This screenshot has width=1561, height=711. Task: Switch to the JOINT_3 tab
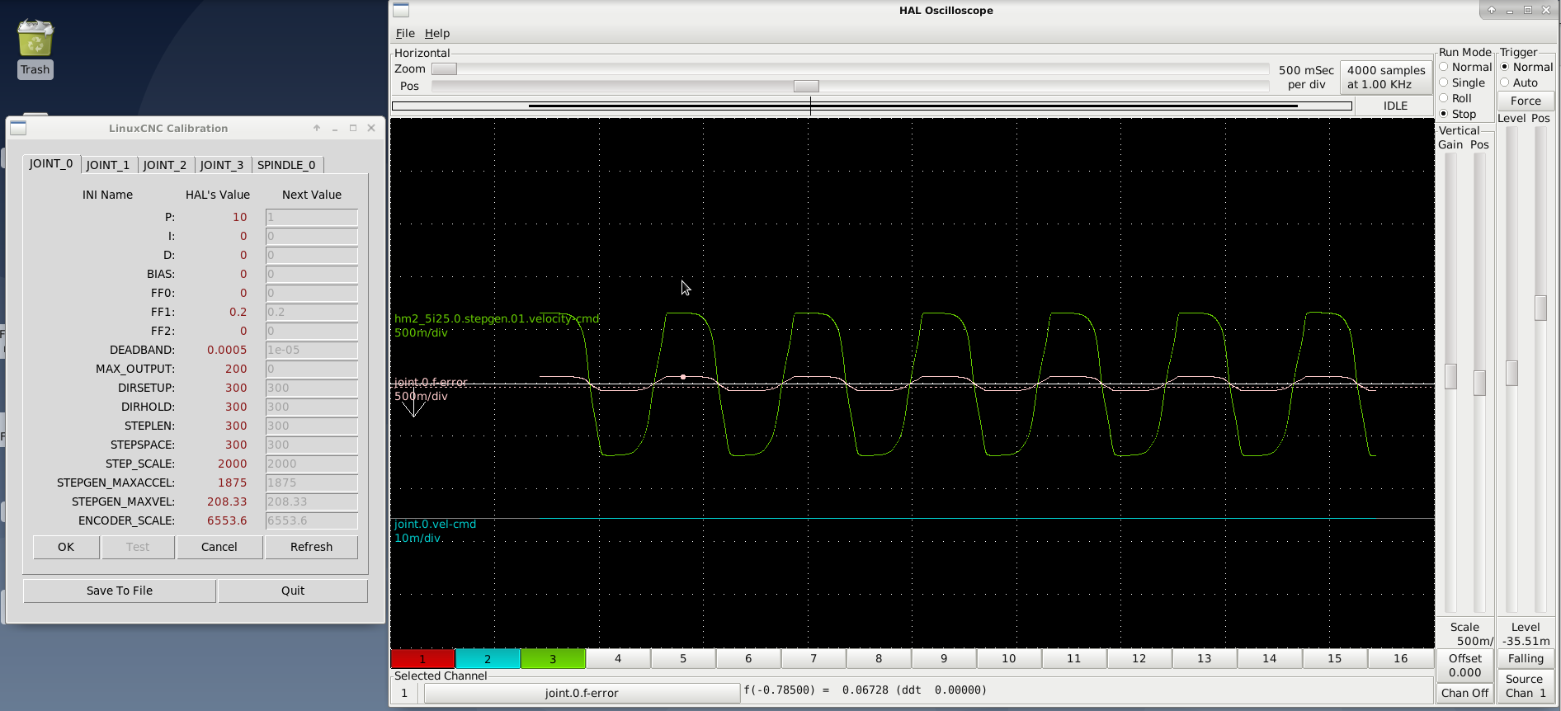pyautogui.click(x=222, y=165)
